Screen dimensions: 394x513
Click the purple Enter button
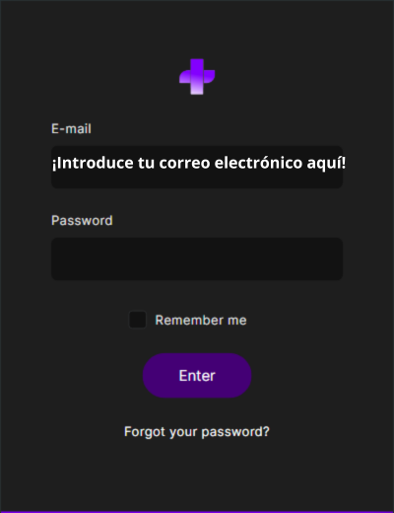[x=197, y=376]
